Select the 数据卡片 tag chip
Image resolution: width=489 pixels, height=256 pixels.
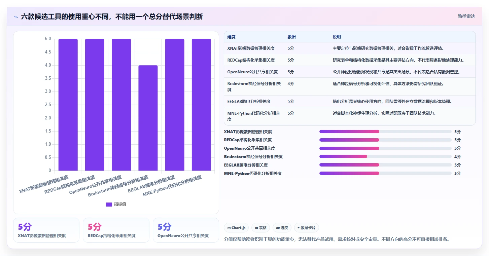point(307,228)
